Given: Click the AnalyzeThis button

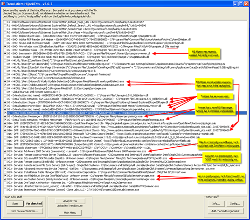Looking at the screenshot, I should click(70, 201).
